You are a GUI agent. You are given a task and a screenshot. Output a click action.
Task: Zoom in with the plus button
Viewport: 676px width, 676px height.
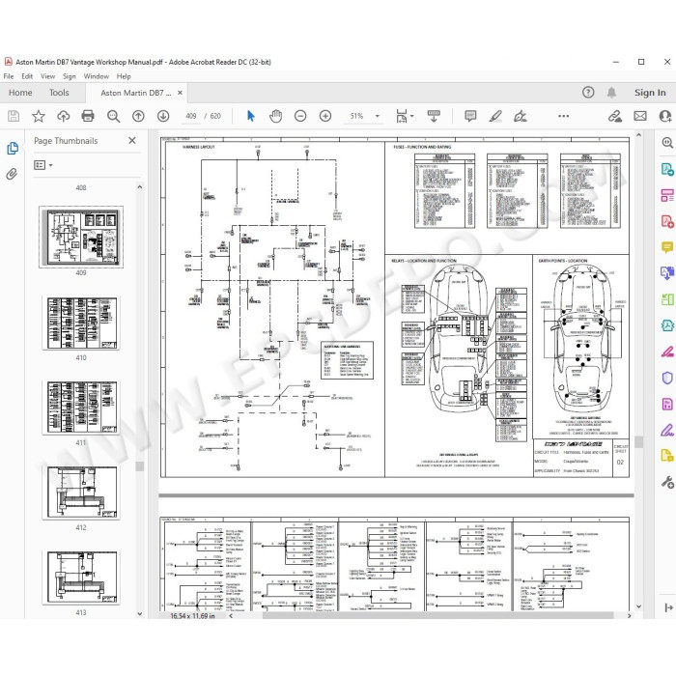[325, 116]
